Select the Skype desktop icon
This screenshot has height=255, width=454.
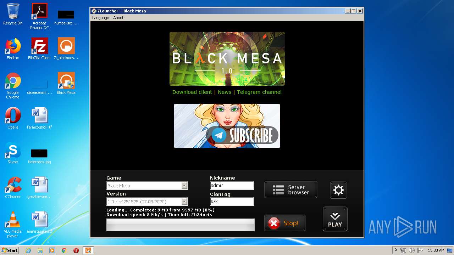coord(13,153)
